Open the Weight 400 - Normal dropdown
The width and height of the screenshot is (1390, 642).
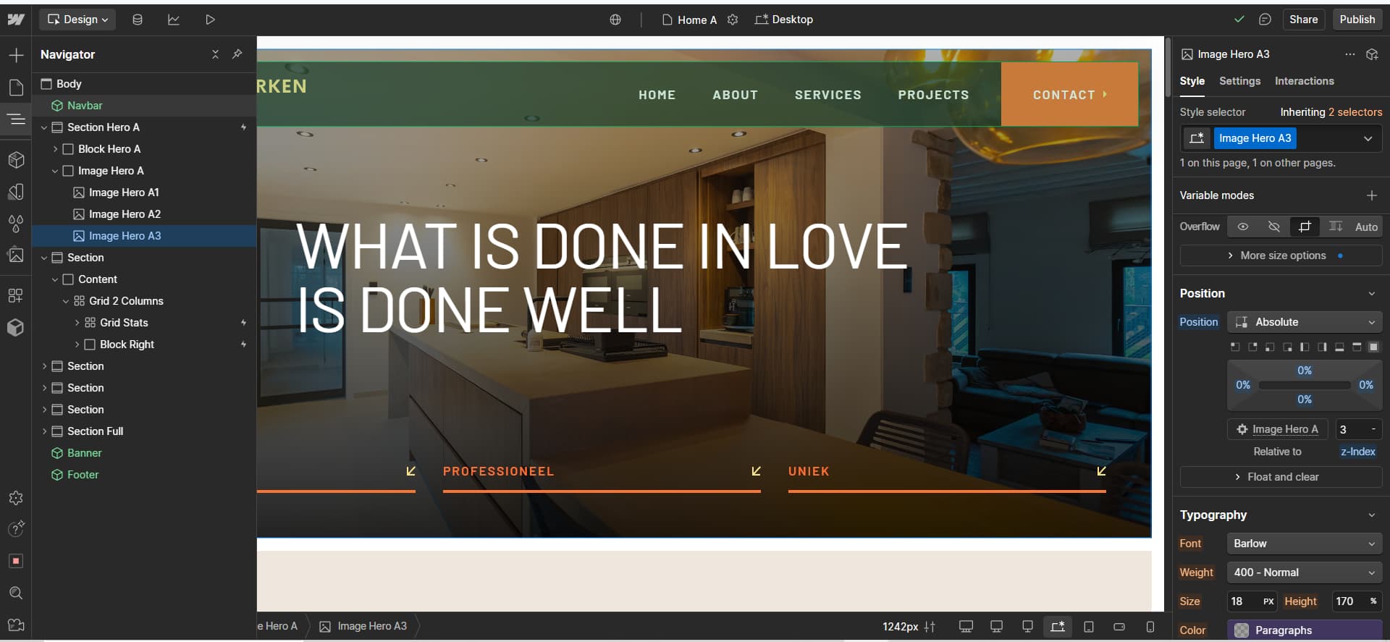click(1305, 573)
